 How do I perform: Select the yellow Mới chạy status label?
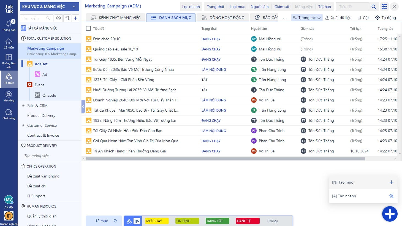tap(156, 221)
